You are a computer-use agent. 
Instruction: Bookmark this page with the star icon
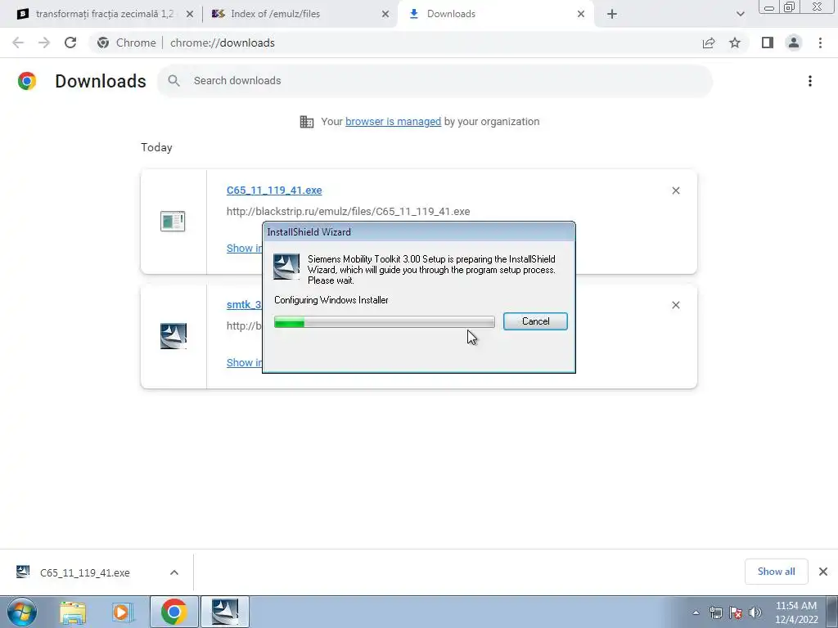(x=735, y=43)
